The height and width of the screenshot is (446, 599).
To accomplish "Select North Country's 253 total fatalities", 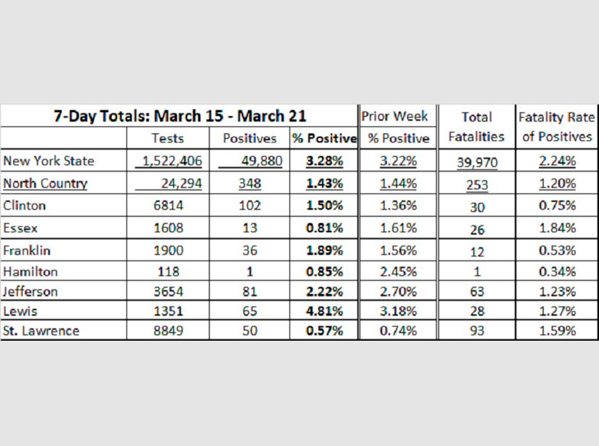I will 477,185.
